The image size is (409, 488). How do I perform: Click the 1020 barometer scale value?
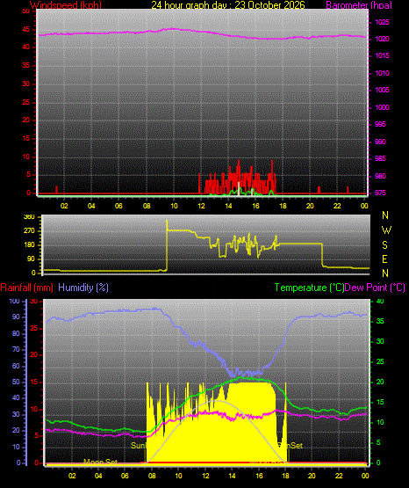pos(382,40)
